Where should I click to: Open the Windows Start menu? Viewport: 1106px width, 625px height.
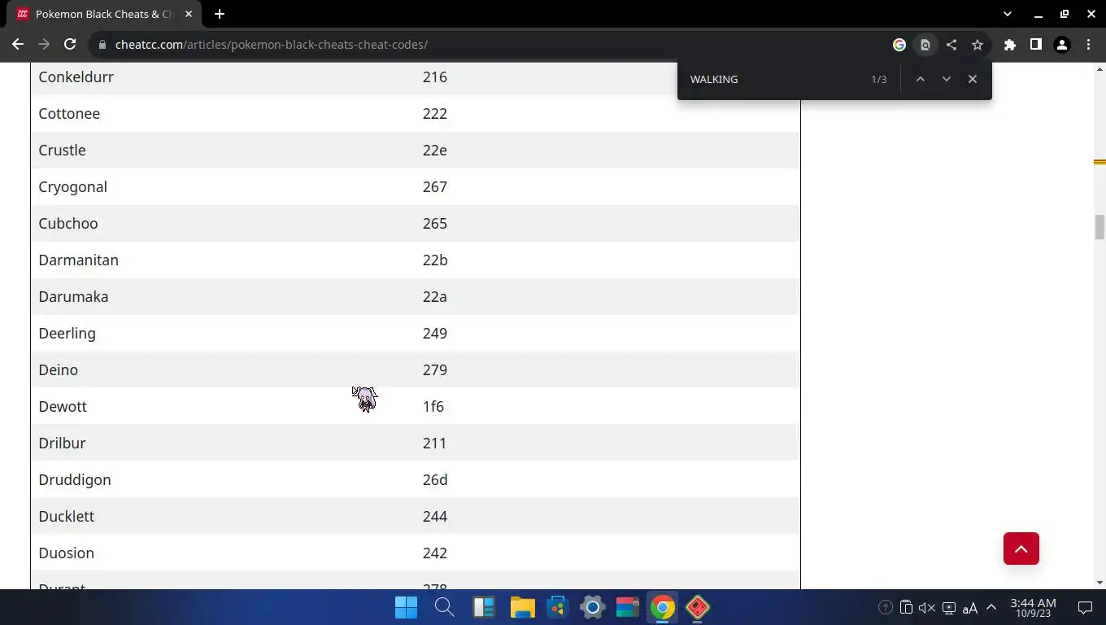pyautogui.click(x=406, y=607)
